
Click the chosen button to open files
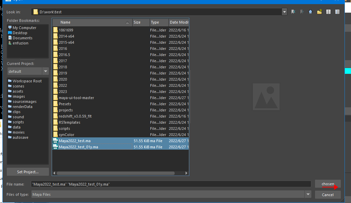point(328,184)
